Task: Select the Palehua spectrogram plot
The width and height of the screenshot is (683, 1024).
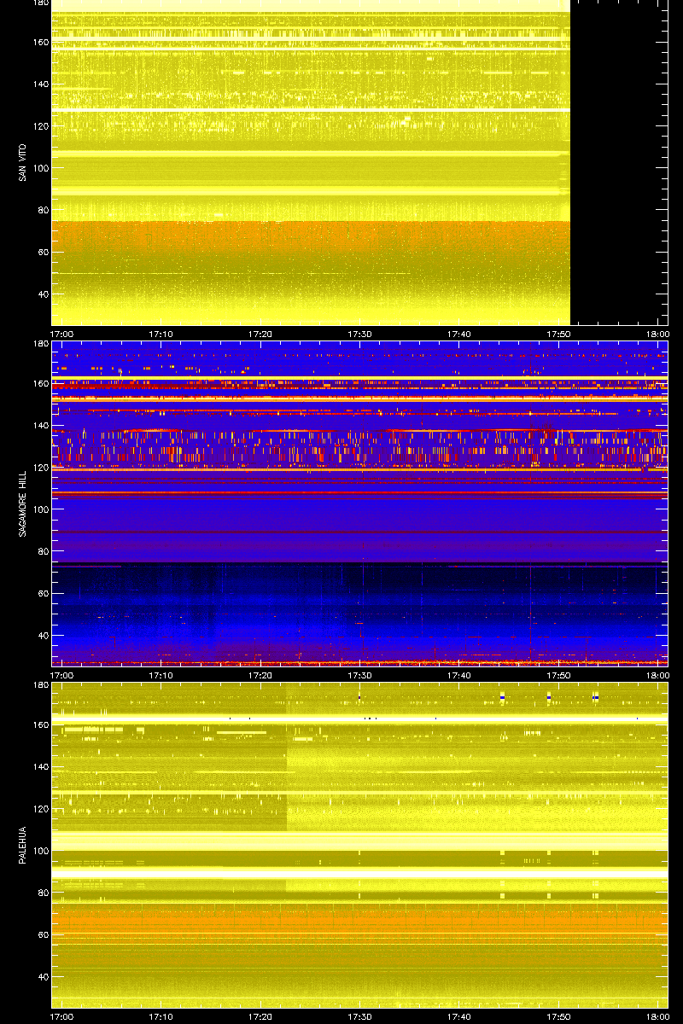Action: click(359, 845)
